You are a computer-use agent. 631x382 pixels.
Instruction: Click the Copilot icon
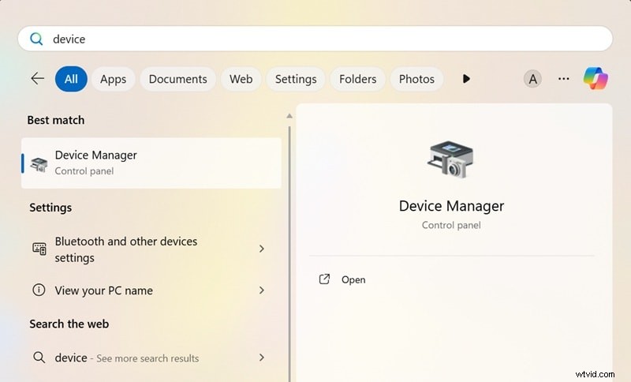[596, 78]
